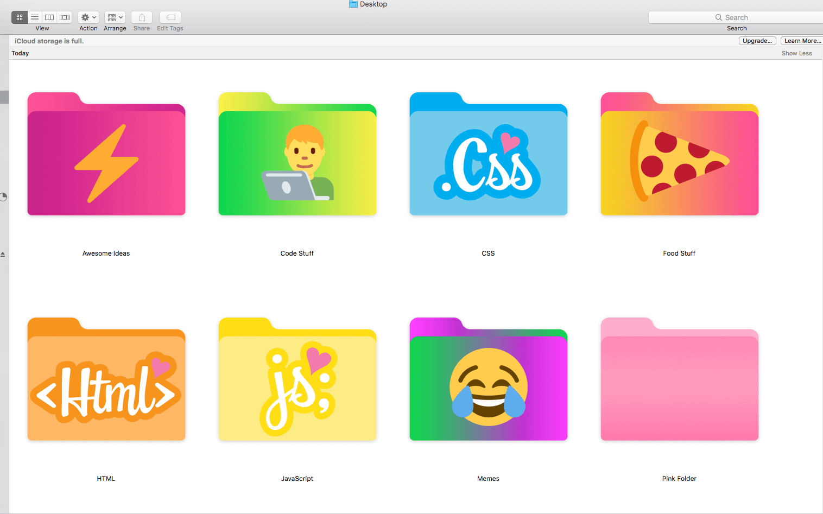Click inside the Search field
Viewport: 823px width, 514px height.
744,17
